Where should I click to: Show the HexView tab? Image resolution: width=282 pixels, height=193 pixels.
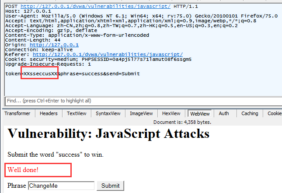coord(171,114)
